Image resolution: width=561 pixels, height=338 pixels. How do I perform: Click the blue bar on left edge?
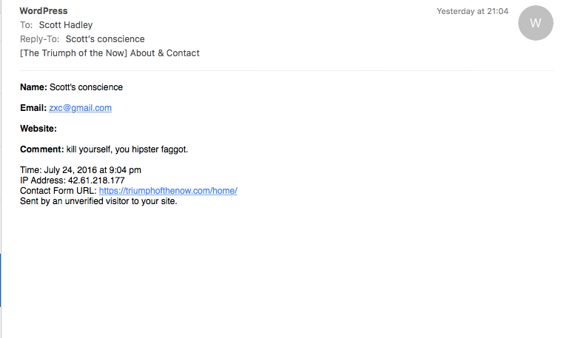[x=1, y=280]
